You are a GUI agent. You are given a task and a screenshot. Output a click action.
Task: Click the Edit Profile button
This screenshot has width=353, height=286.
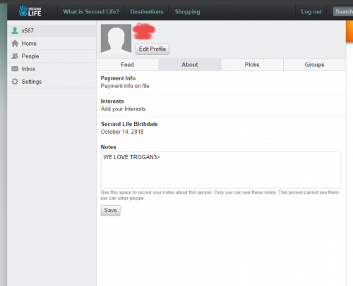(x=152, y=49)
